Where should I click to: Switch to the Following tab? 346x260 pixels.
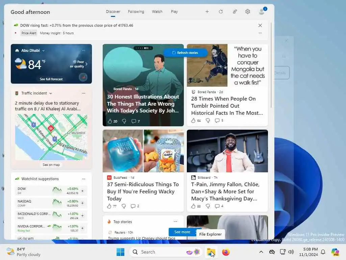(x=136, y=12)
